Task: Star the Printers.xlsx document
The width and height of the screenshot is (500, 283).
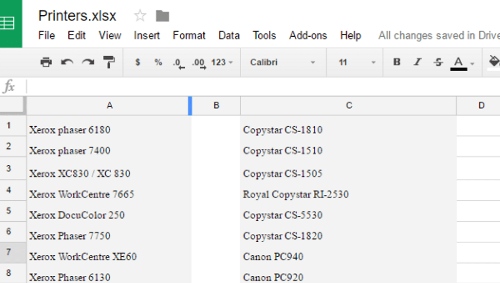Action: 140,16
